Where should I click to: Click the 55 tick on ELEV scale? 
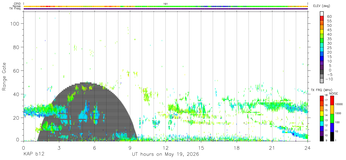(x=329, y=21)
